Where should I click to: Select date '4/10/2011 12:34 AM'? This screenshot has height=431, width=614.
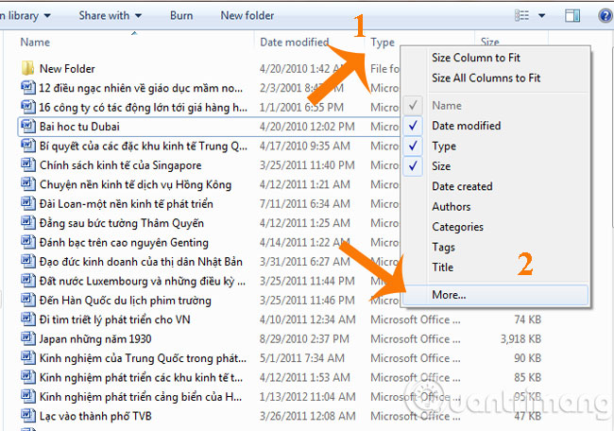point(307,319)
